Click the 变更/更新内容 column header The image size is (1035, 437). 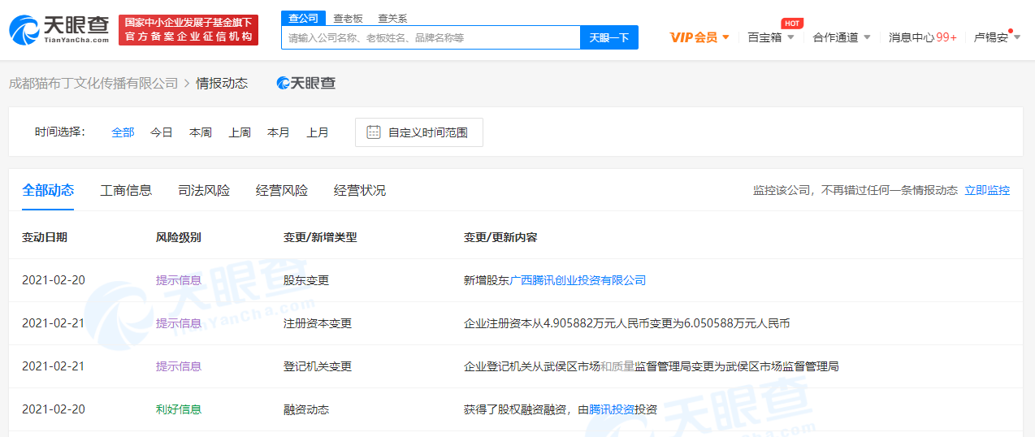(500, 237)
